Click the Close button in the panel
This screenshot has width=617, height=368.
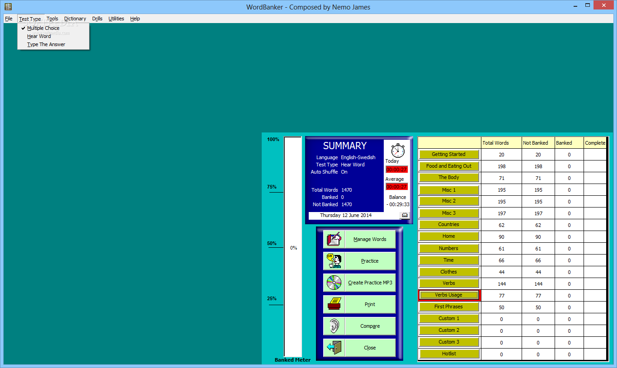point(370,348)
